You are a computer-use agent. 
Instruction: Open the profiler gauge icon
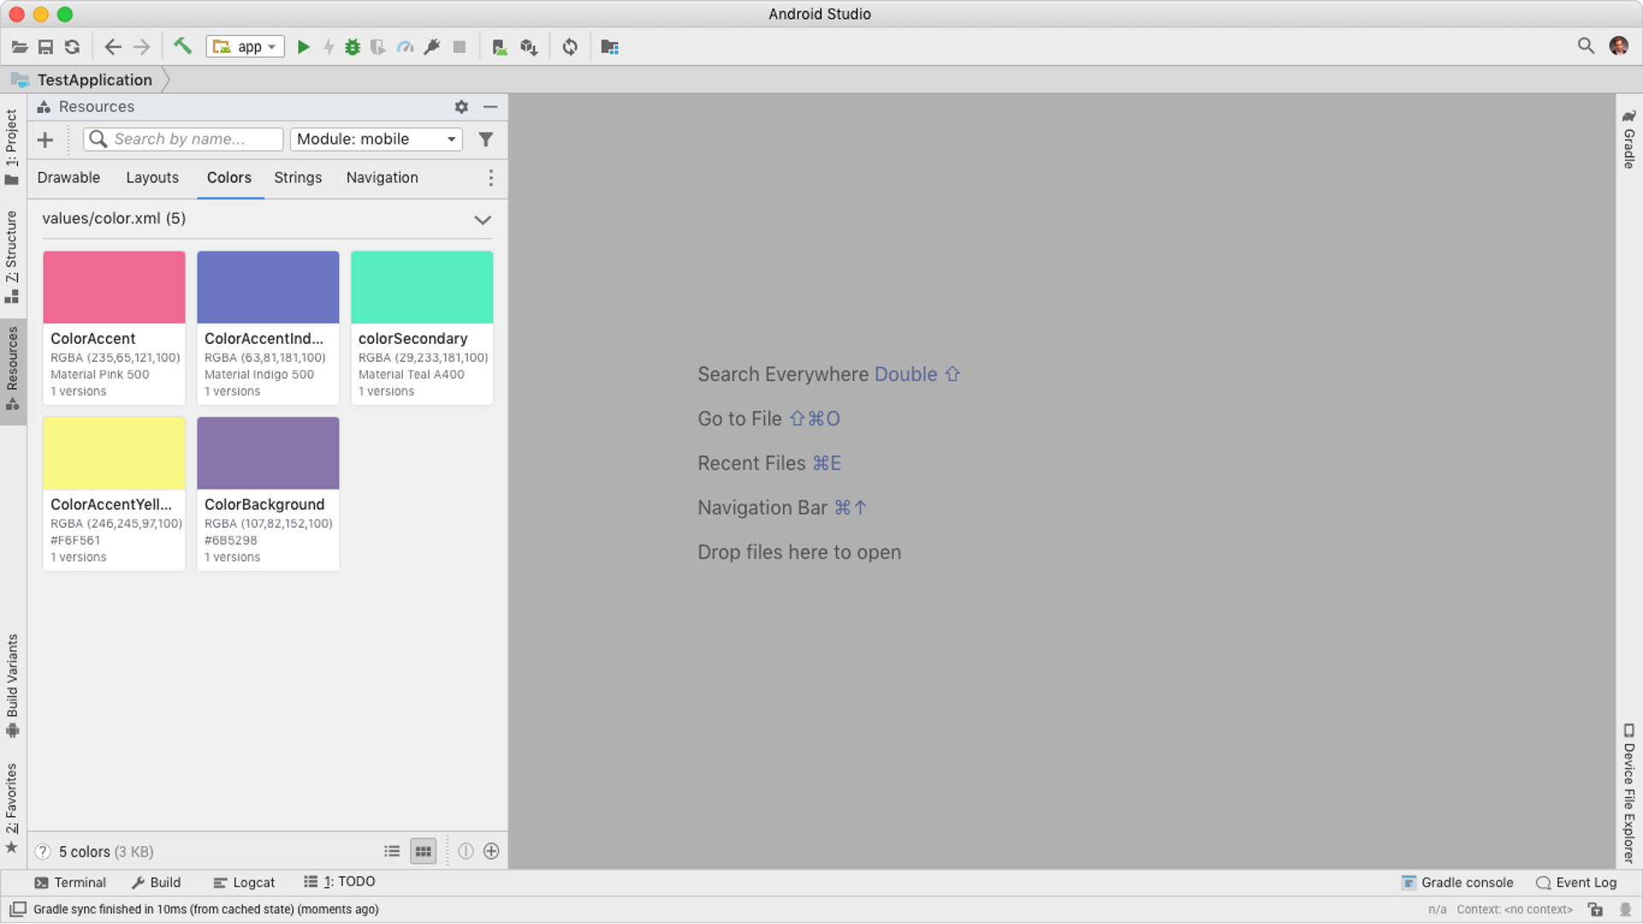pyautogui.click(x=406, y=47)
